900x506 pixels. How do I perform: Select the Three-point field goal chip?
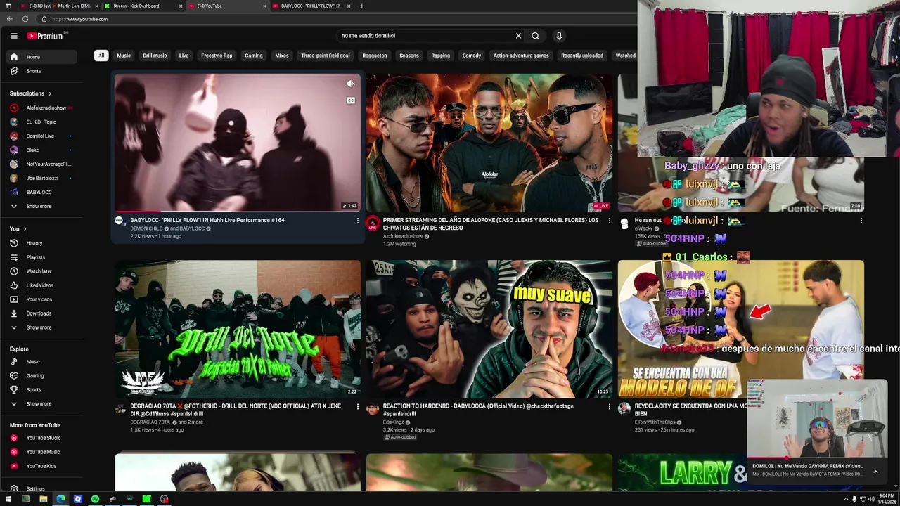pyautogui.click(x=326, y=56)
